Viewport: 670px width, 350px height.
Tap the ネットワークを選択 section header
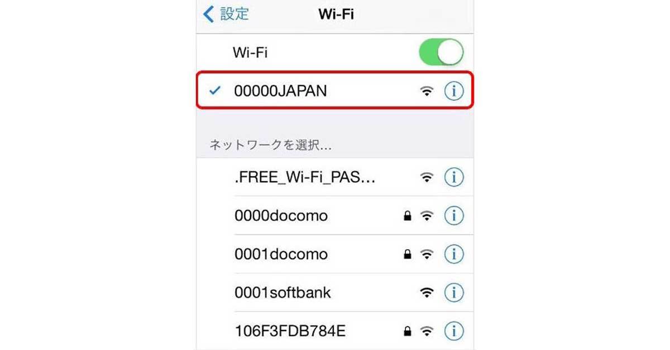(271, 145)
